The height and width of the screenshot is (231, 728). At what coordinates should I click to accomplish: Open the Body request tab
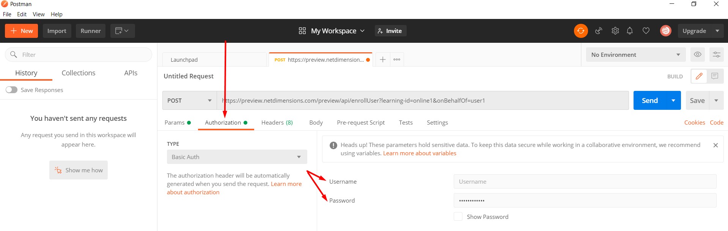coord(316,123)
